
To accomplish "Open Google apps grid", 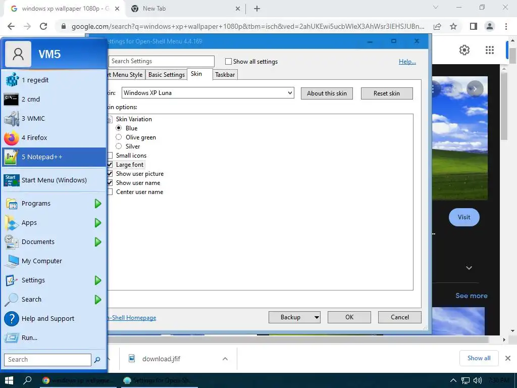I will click(x=490, y=50).
